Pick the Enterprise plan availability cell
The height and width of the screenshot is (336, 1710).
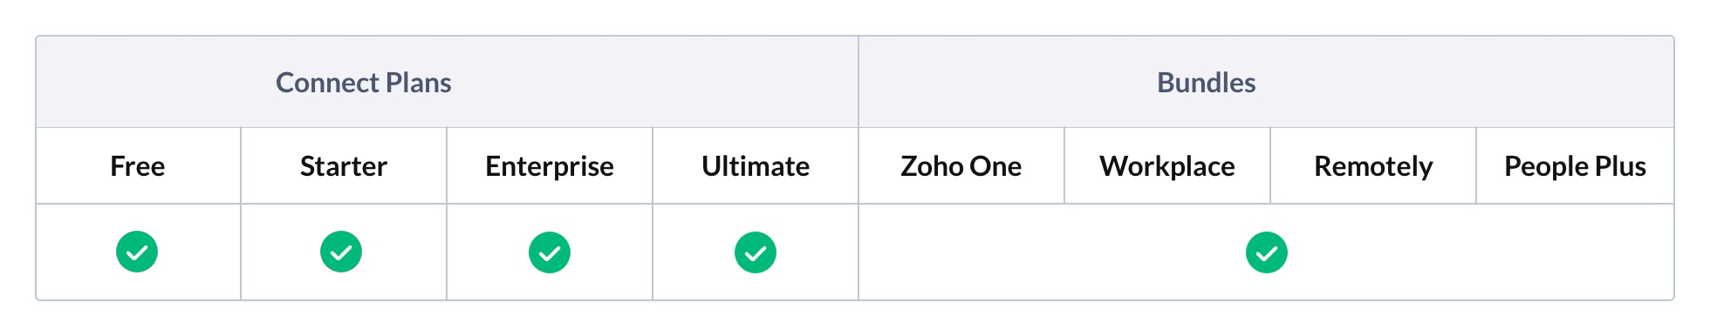pos(550,252)
